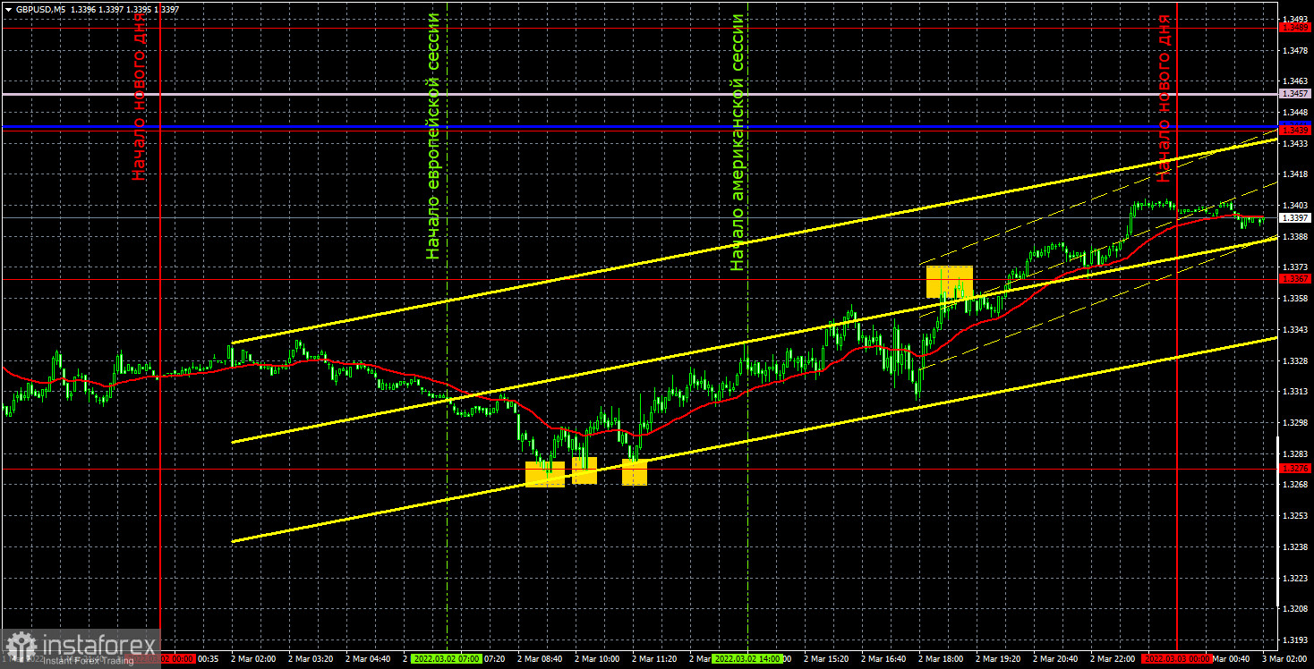
Task: Click the 2 Mar 10:00 time axis label
Action: (597, 659)
